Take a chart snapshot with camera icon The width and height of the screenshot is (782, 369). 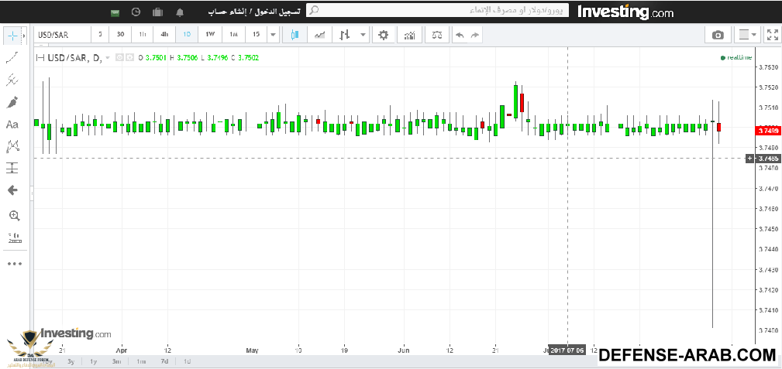(x=718, y=35)
